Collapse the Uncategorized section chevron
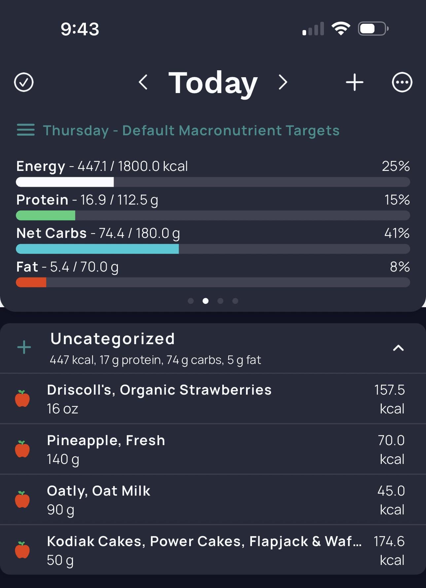Screen dimensions: 426x588 coord(398,348)
